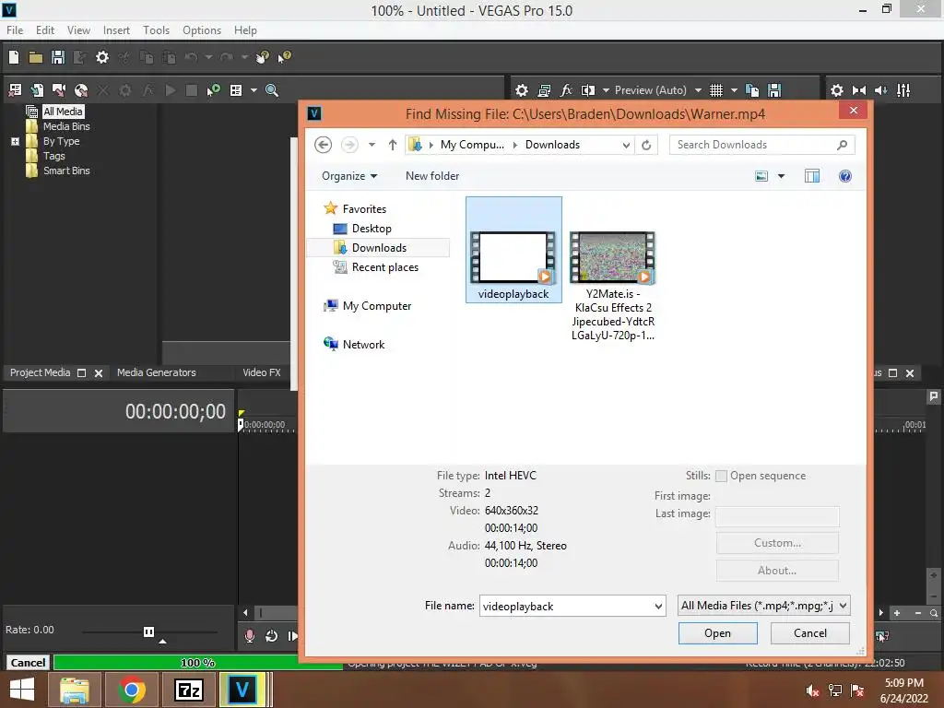944x708 pixels.
Task: Toggle split screen view icon
Action: click(x=588, y=90)
